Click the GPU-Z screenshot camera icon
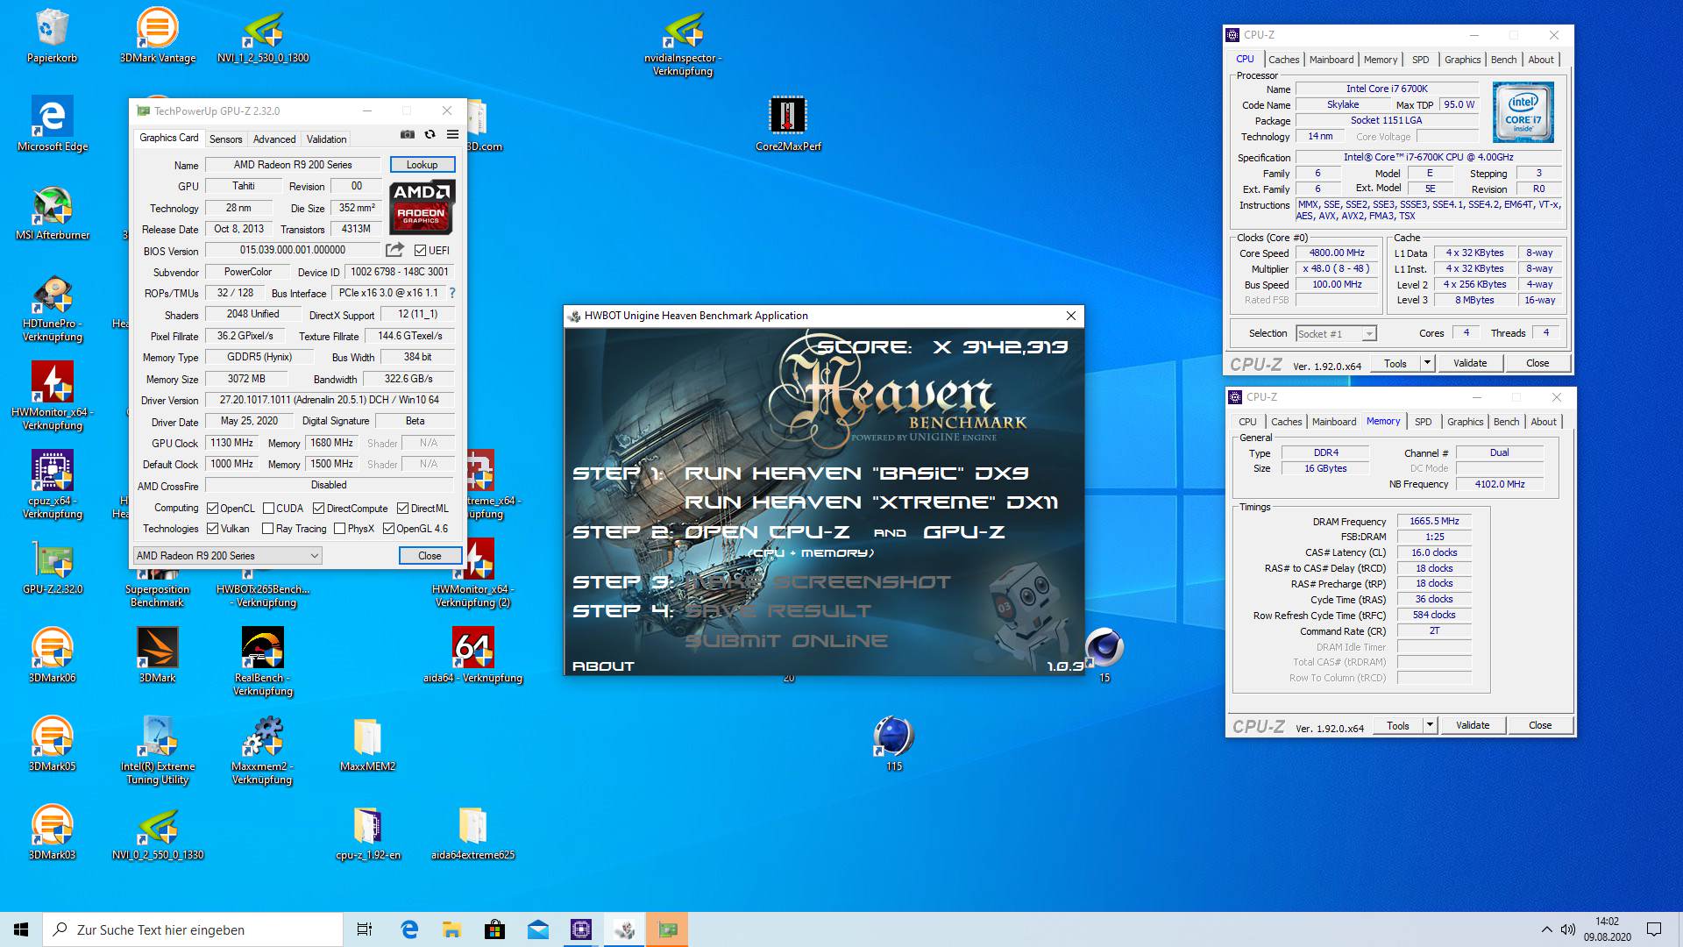The height and width of the screenshot is (947, 1683). click(x=408, y=134)
